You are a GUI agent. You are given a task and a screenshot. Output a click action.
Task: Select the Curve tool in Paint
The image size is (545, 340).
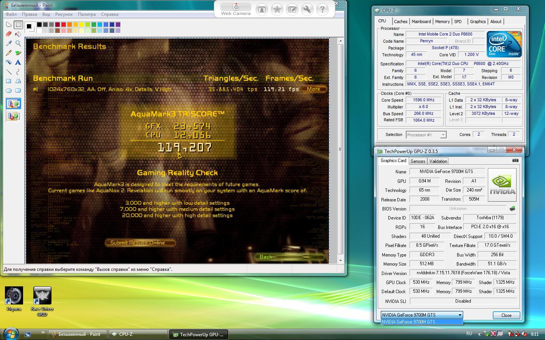coord(18,72)
